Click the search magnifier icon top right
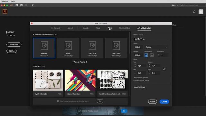 tap(194, 12)
